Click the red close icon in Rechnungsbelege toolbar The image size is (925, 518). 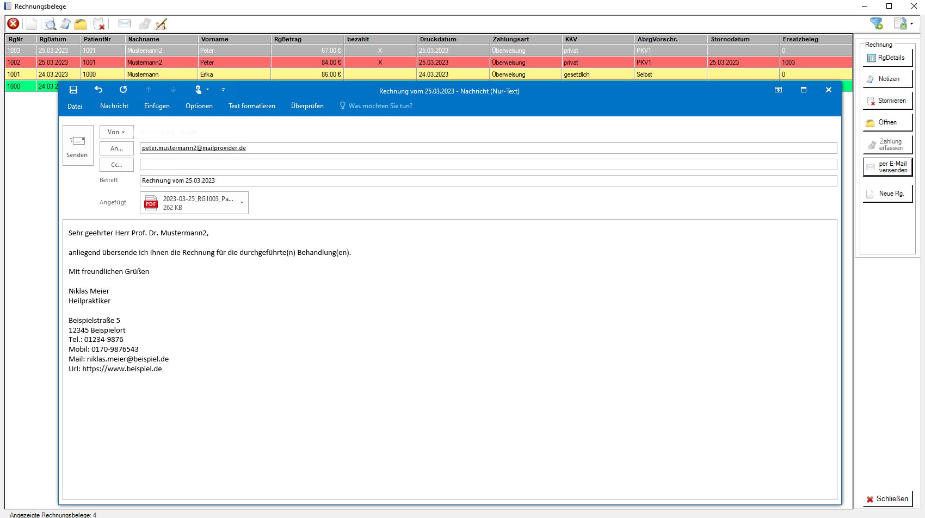click(x=13, y=23)
